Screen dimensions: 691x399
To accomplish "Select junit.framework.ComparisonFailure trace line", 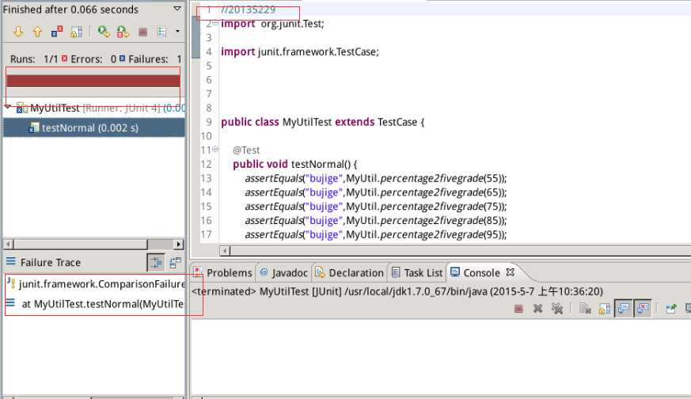I will 96,284.
